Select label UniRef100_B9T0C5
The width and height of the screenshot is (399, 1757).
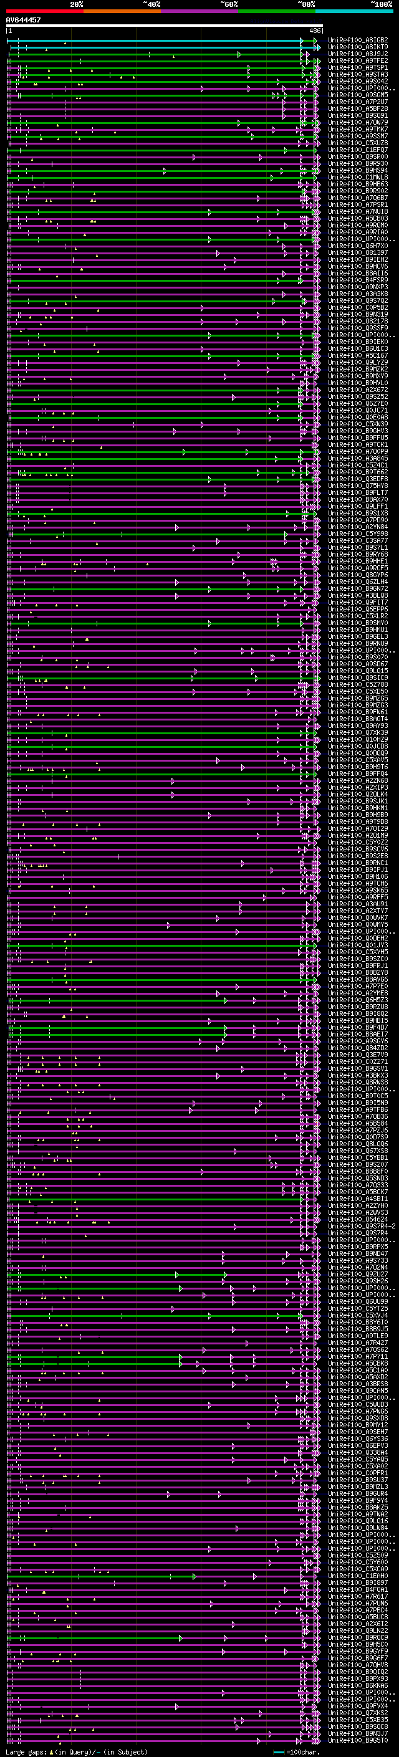(358, 1096)
